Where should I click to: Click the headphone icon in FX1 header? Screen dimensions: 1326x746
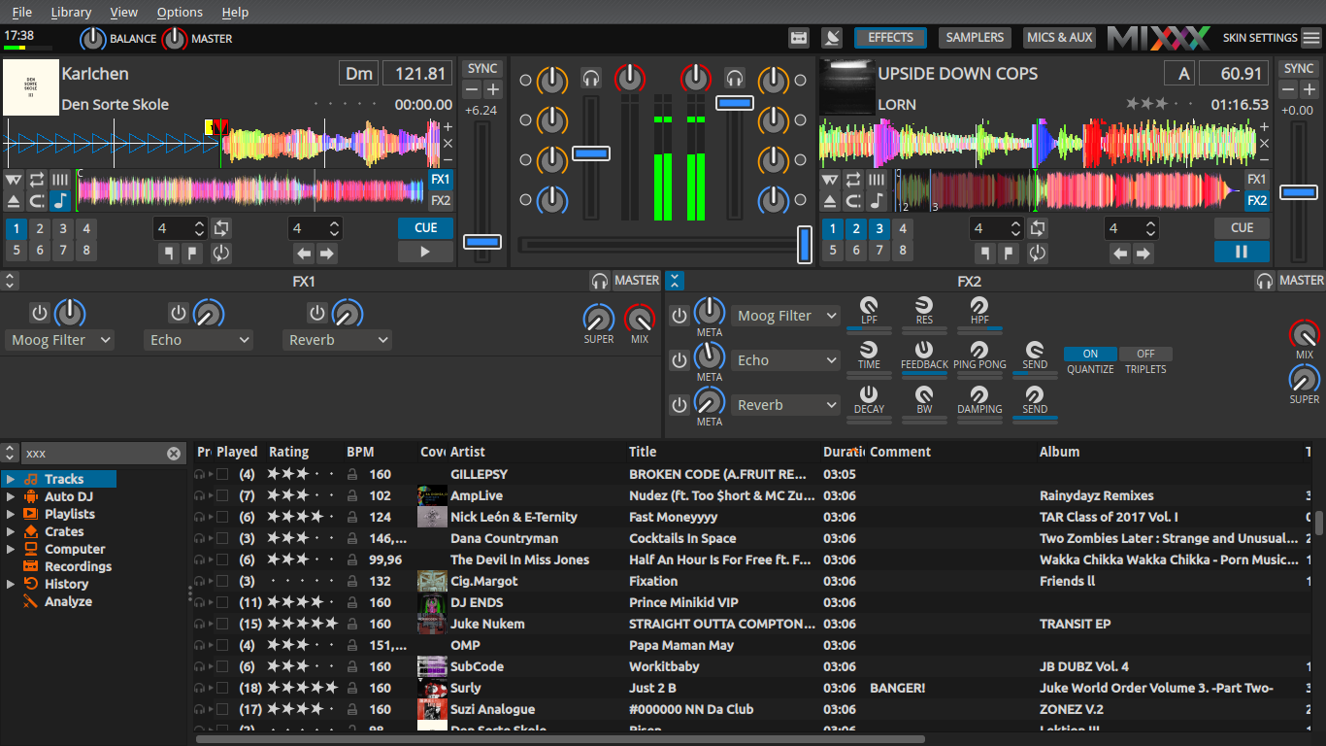point(600,281)
